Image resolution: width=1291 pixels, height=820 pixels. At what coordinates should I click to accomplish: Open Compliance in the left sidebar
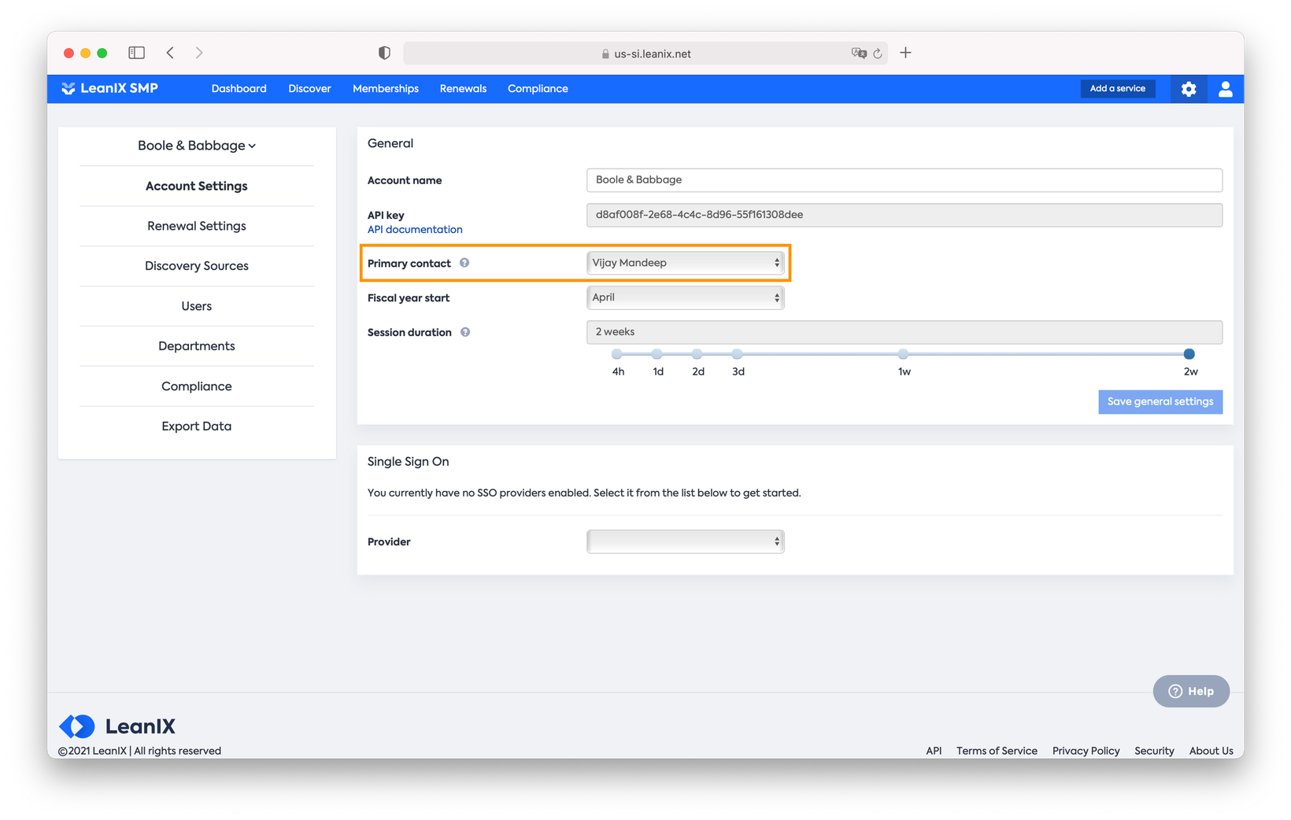click(x=197, y=386)
